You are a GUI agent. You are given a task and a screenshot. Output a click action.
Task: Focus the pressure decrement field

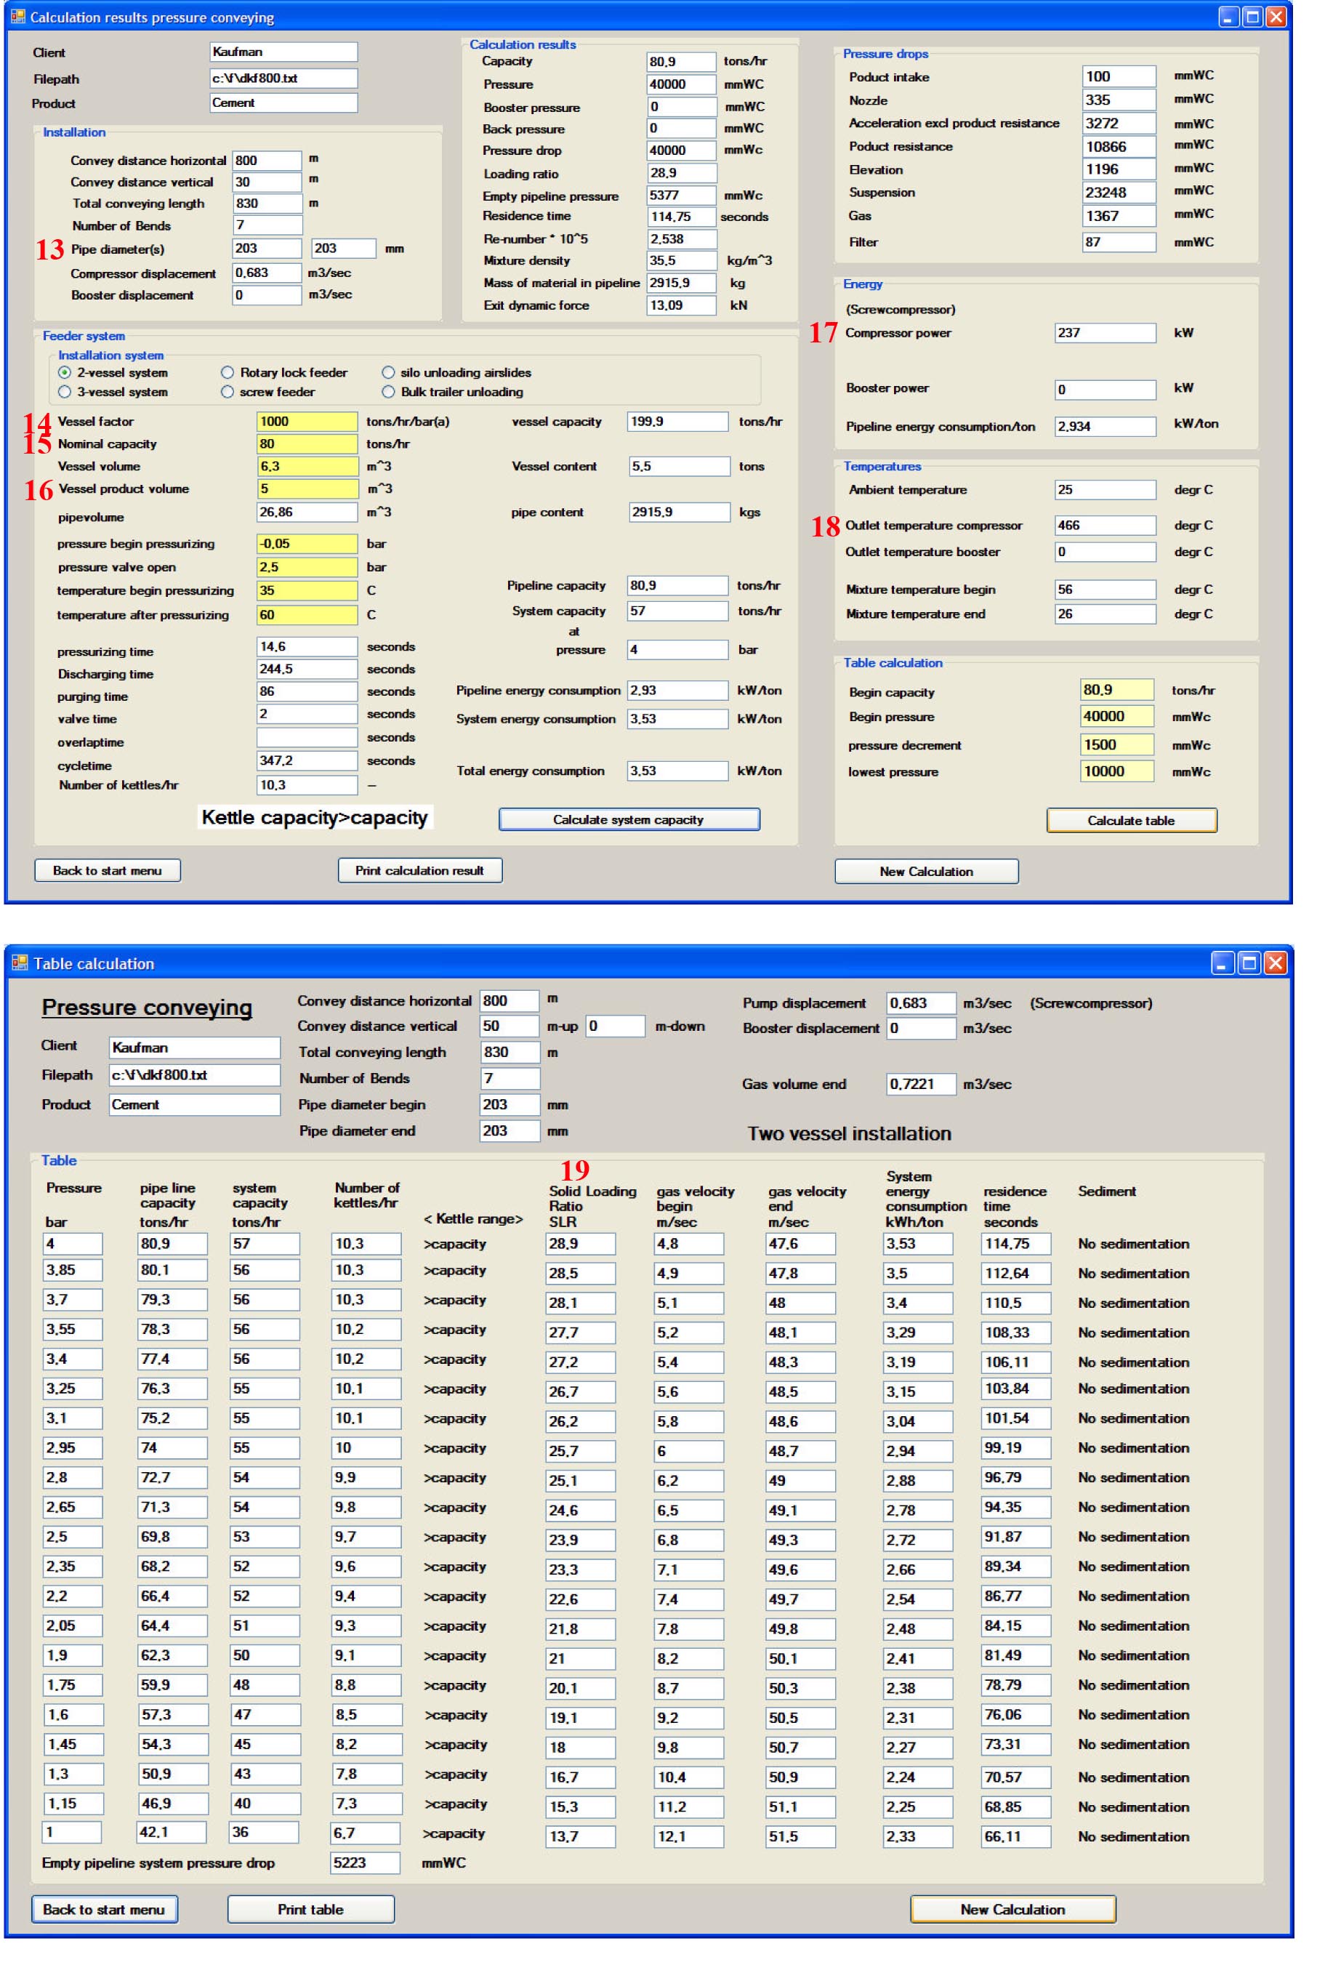tap(1116, 744)
